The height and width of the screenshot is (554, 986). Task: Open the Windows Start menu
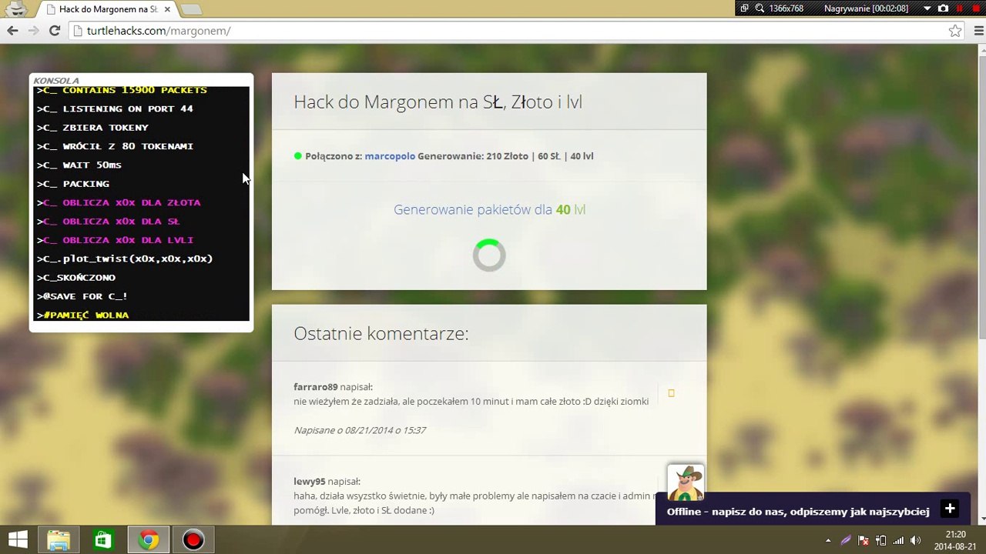pos(18,539)
